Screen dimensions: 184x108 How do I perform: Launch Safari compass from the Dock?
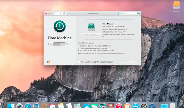coord(28,106)
